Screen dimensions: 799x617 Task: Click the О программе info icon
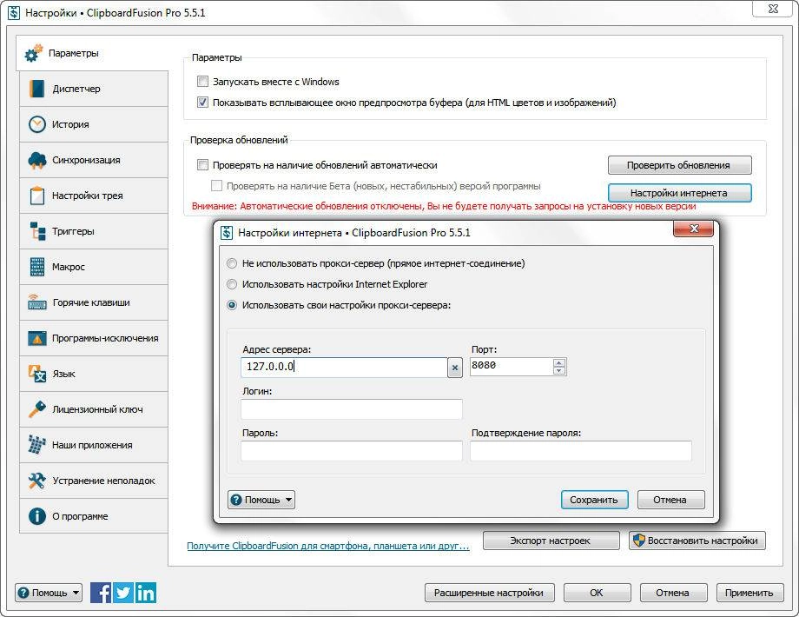tap(36, 516)
